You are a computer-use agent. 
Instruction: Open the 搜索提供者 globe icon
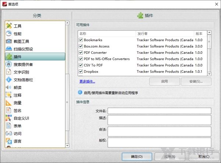click(x=9, y=64)
